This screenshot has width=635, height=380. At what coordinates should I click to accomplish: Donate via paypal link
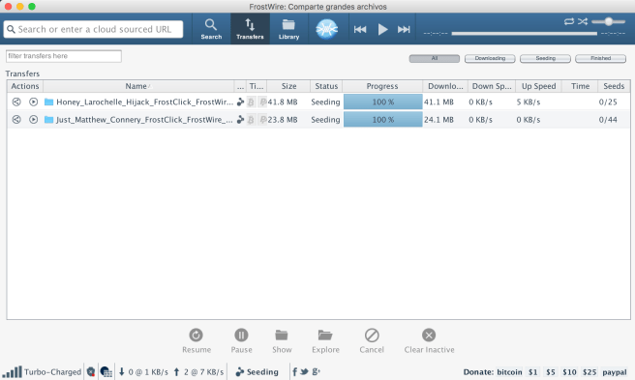click(614, 372)
